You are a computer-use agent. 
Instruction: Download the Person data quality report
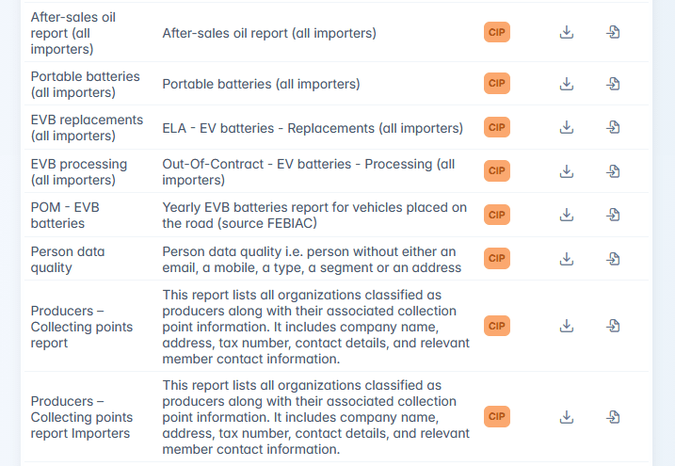tap(567, 259)
